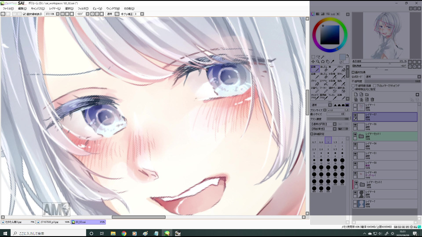Open rotation angle dropdown in toolbar
Screen dimensions: 422x237
pos(87,14)
